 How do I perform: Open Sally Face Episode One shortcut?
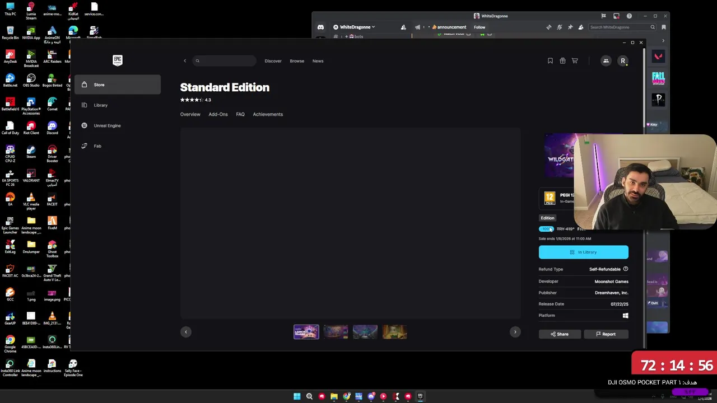tap(73, 368)
